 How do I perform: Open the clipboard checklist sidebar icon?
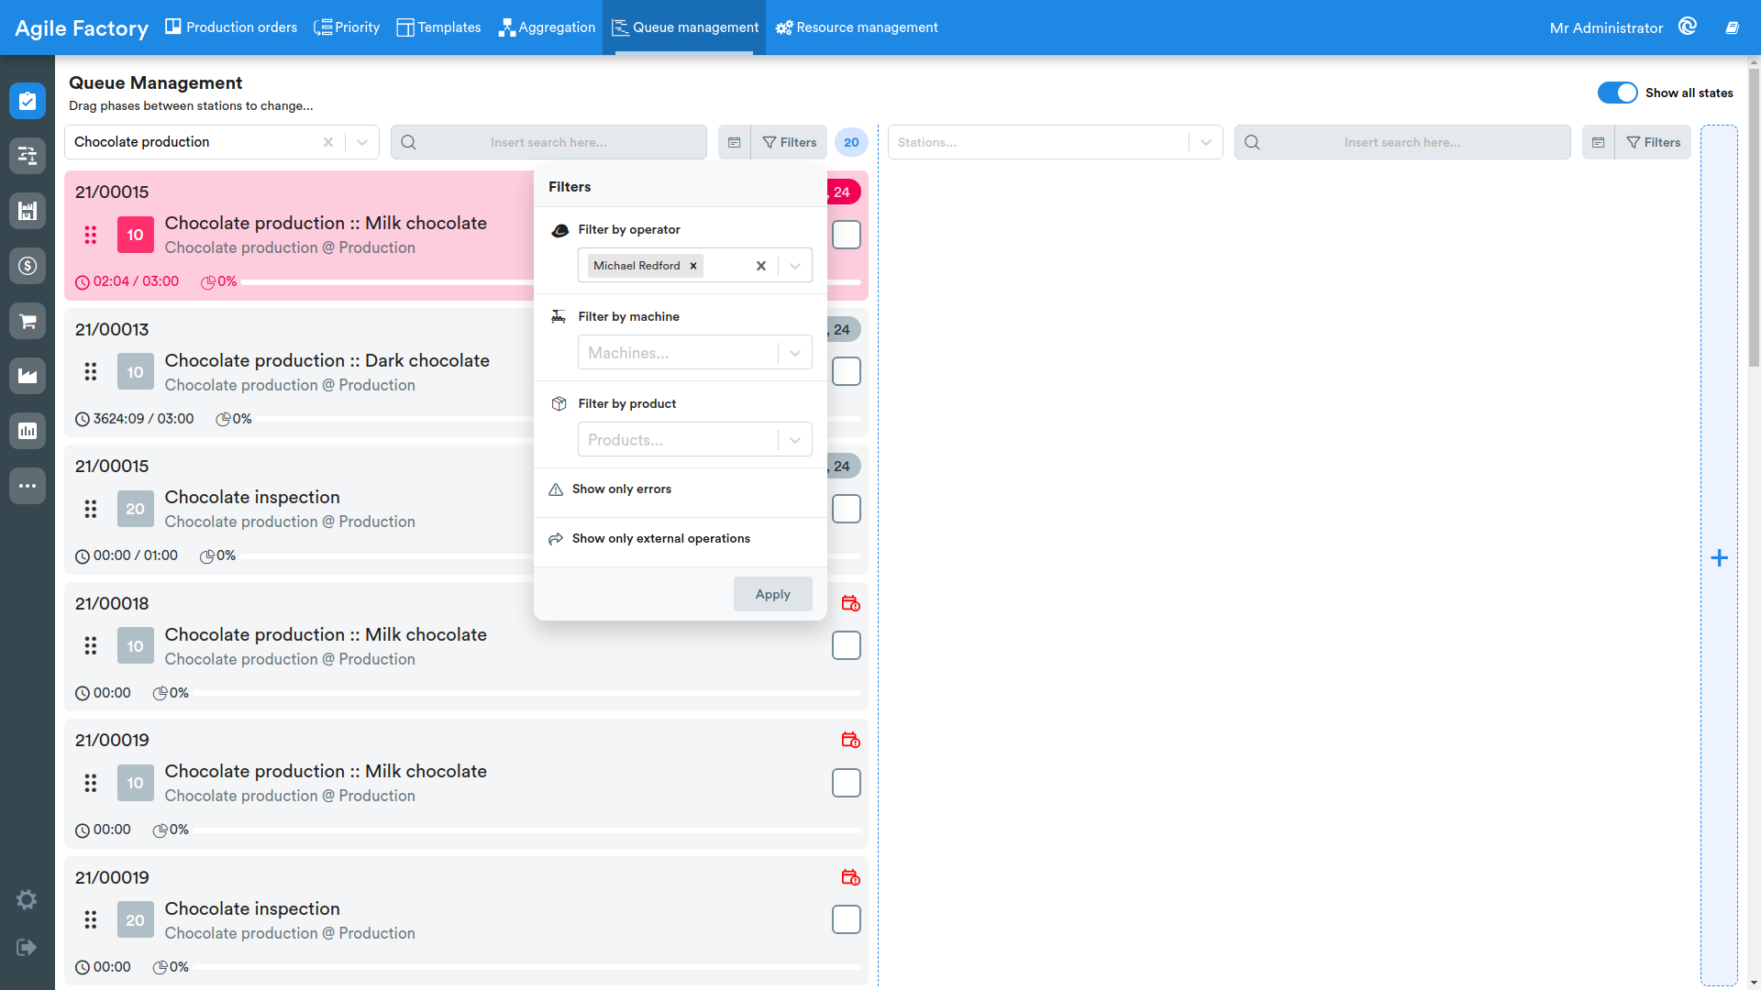pos(28,101)
